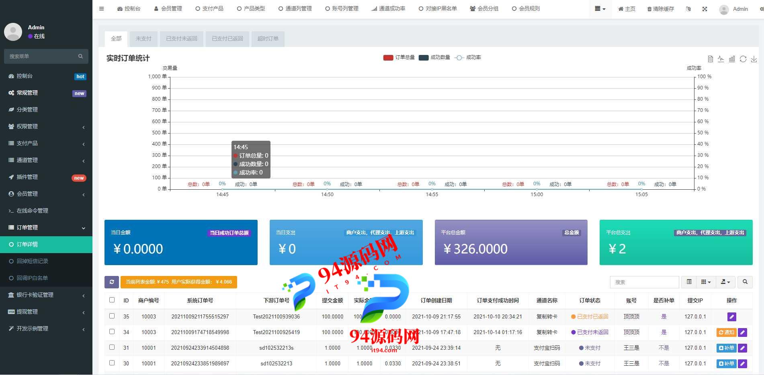The height and width of the screenshot is (375, 764).
Task: Expand 会员管理 submenu in sidebar
Action: 46,194
